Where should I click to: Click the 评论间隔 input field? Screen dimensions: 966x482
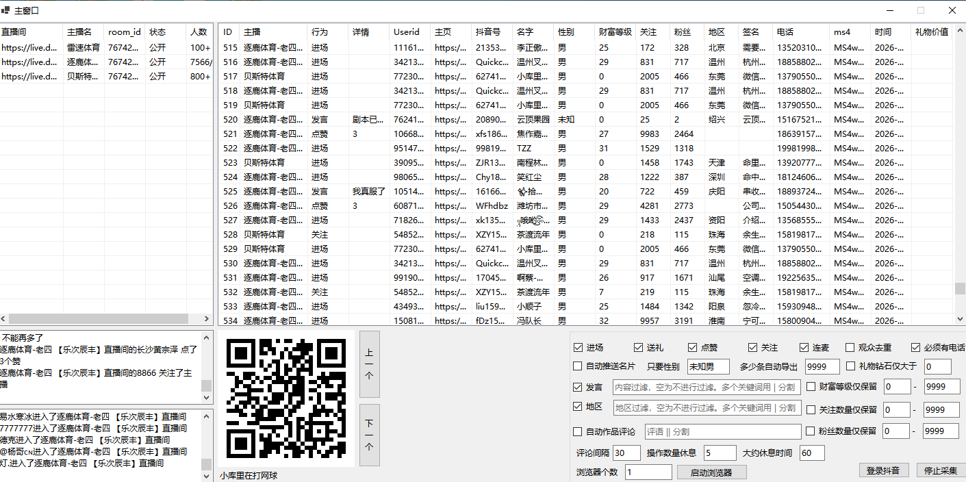point(626,453)
